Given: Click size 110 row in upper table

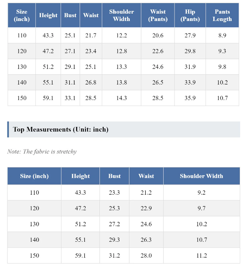Looking at the screenshot, I should pos(123,35).
